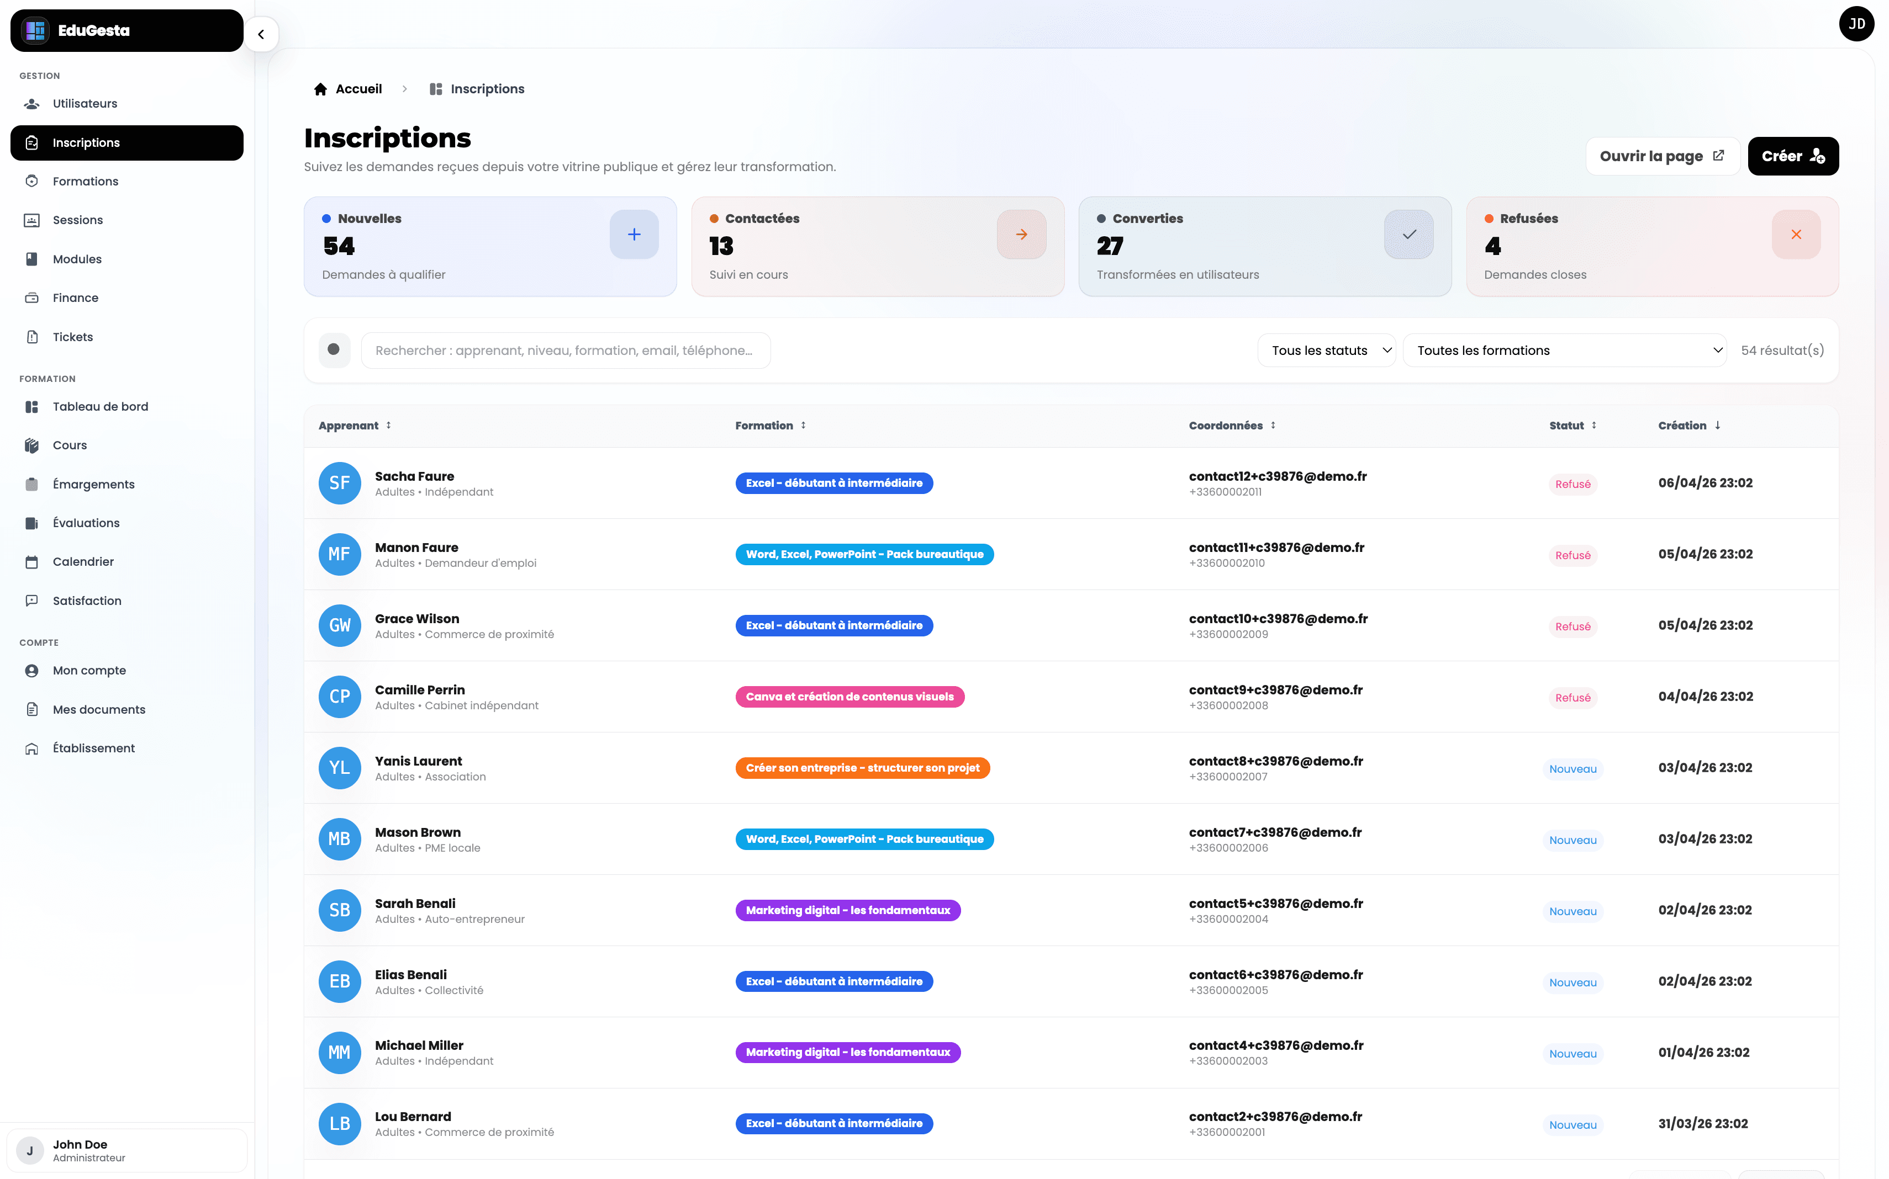
Task: Click the checkmark icon on Converties card
Action: coord(1408,234)
